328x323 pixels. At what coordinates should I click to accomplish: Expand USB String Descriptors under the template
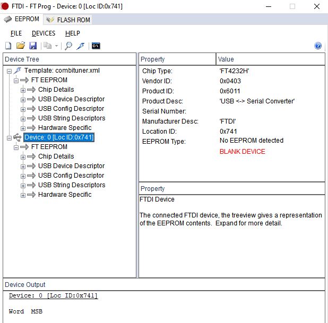click(x=23, y=119)
